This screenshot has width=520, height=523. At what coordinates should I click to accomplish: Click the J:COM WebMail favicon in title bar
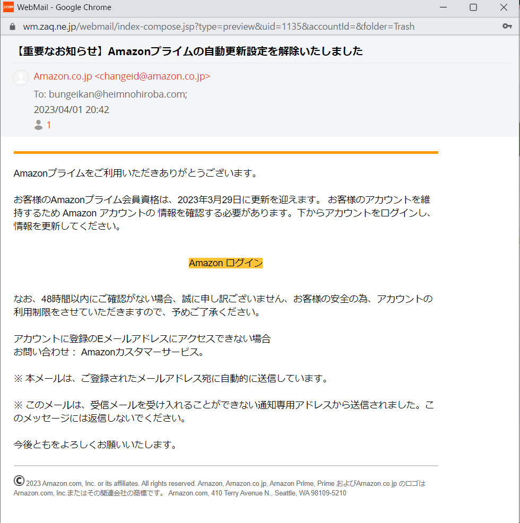click(8, 7)
